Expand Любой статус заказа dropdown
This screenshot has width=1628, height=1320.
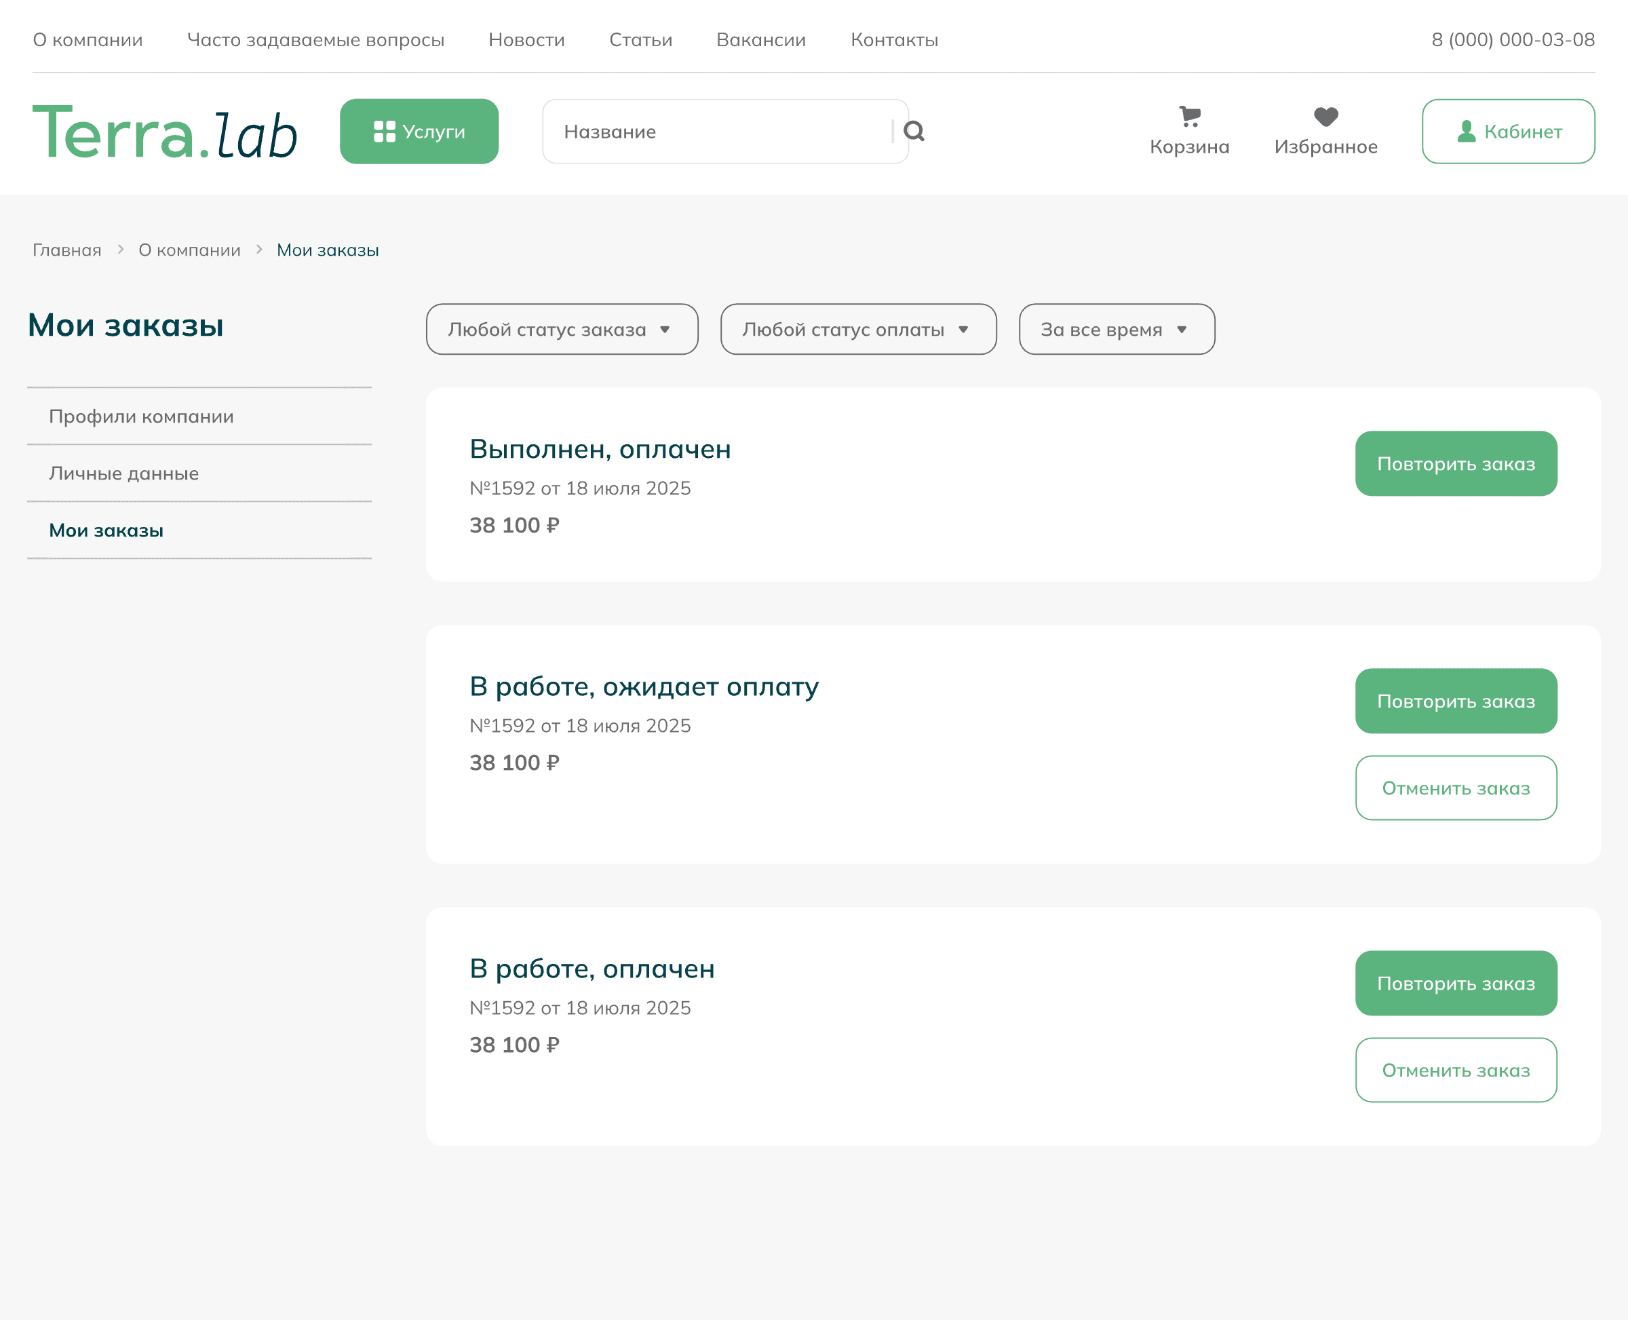coord(561,329)
